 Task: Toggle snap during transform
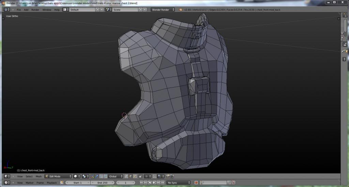tap(155, 176)
